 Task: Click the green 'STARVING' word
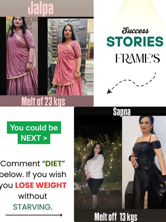[x=32, y=207]
